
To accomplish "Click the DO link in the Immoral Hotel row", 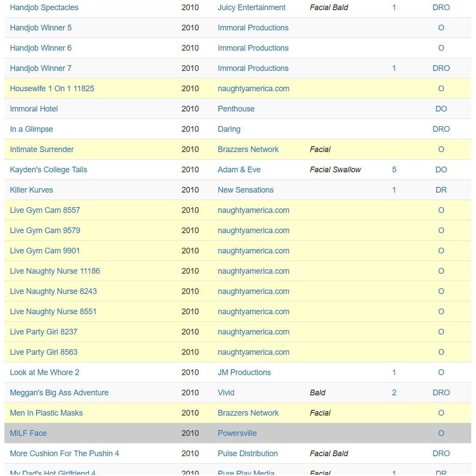I will [441, 109].
